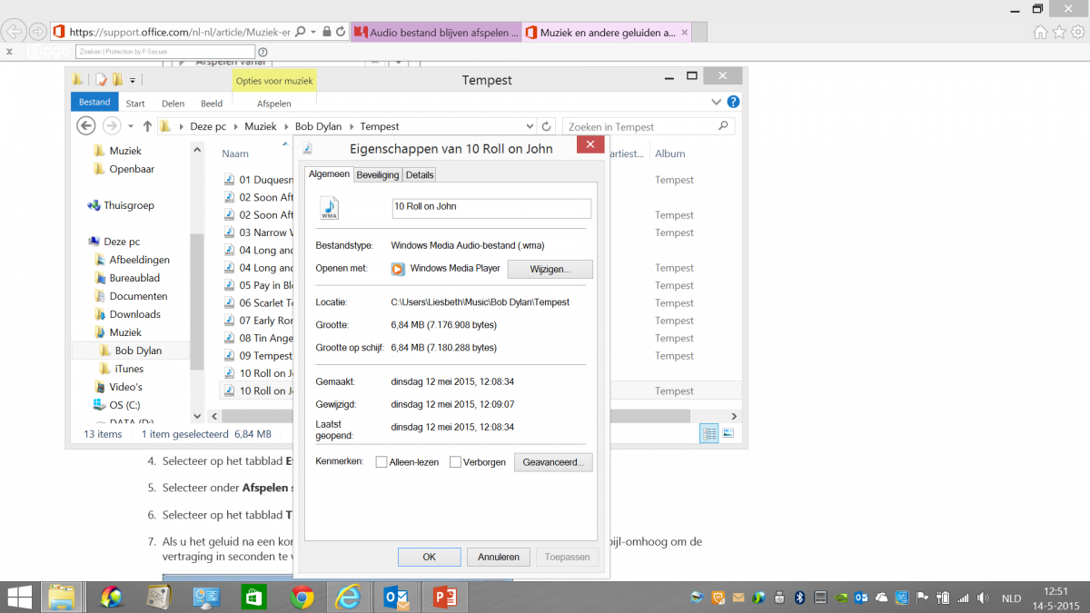Open Explorer help question-mark icon
Viewport: 1090px width, 613px height.
(733, 102)
